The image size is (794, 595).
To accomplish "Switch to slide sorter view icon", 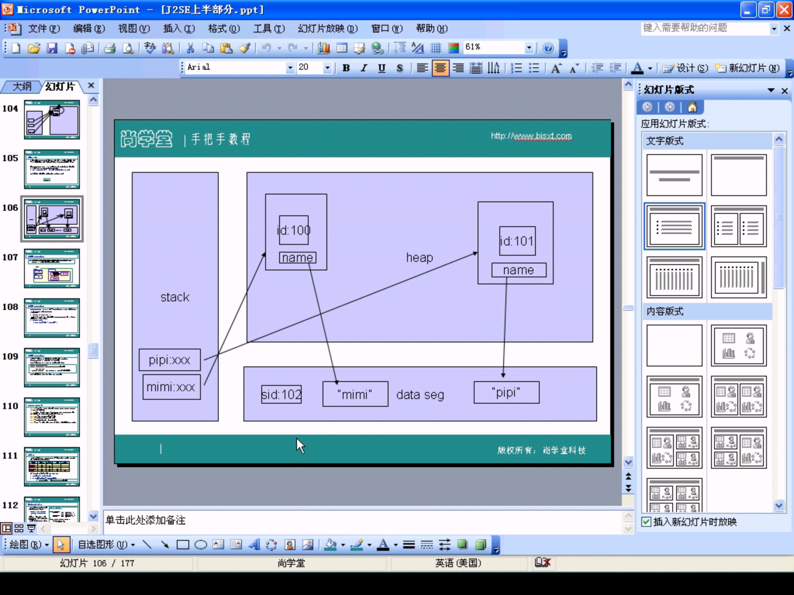I will point(19,528).
